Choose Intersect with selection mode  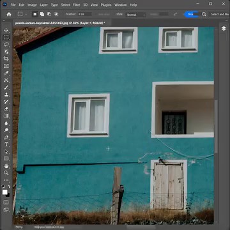[x=56, y=14]
